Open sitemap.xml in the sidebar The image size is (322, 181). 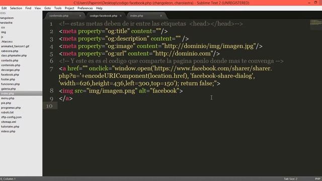click(x=9, y=122)
